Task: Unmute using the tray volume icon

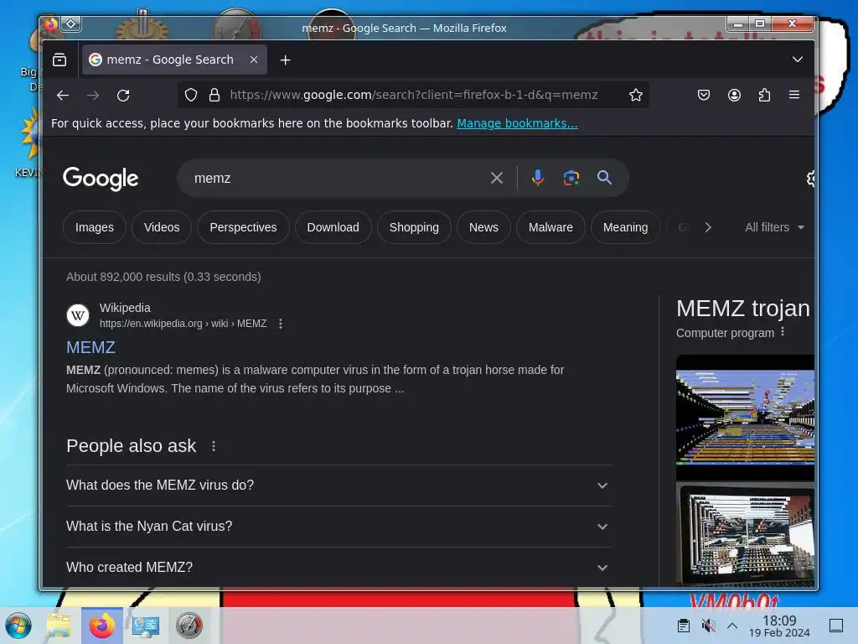Action: tap(708, 626)
